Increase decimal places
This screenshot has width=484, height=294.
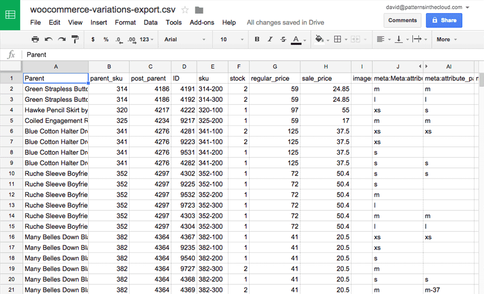point(132,40)
